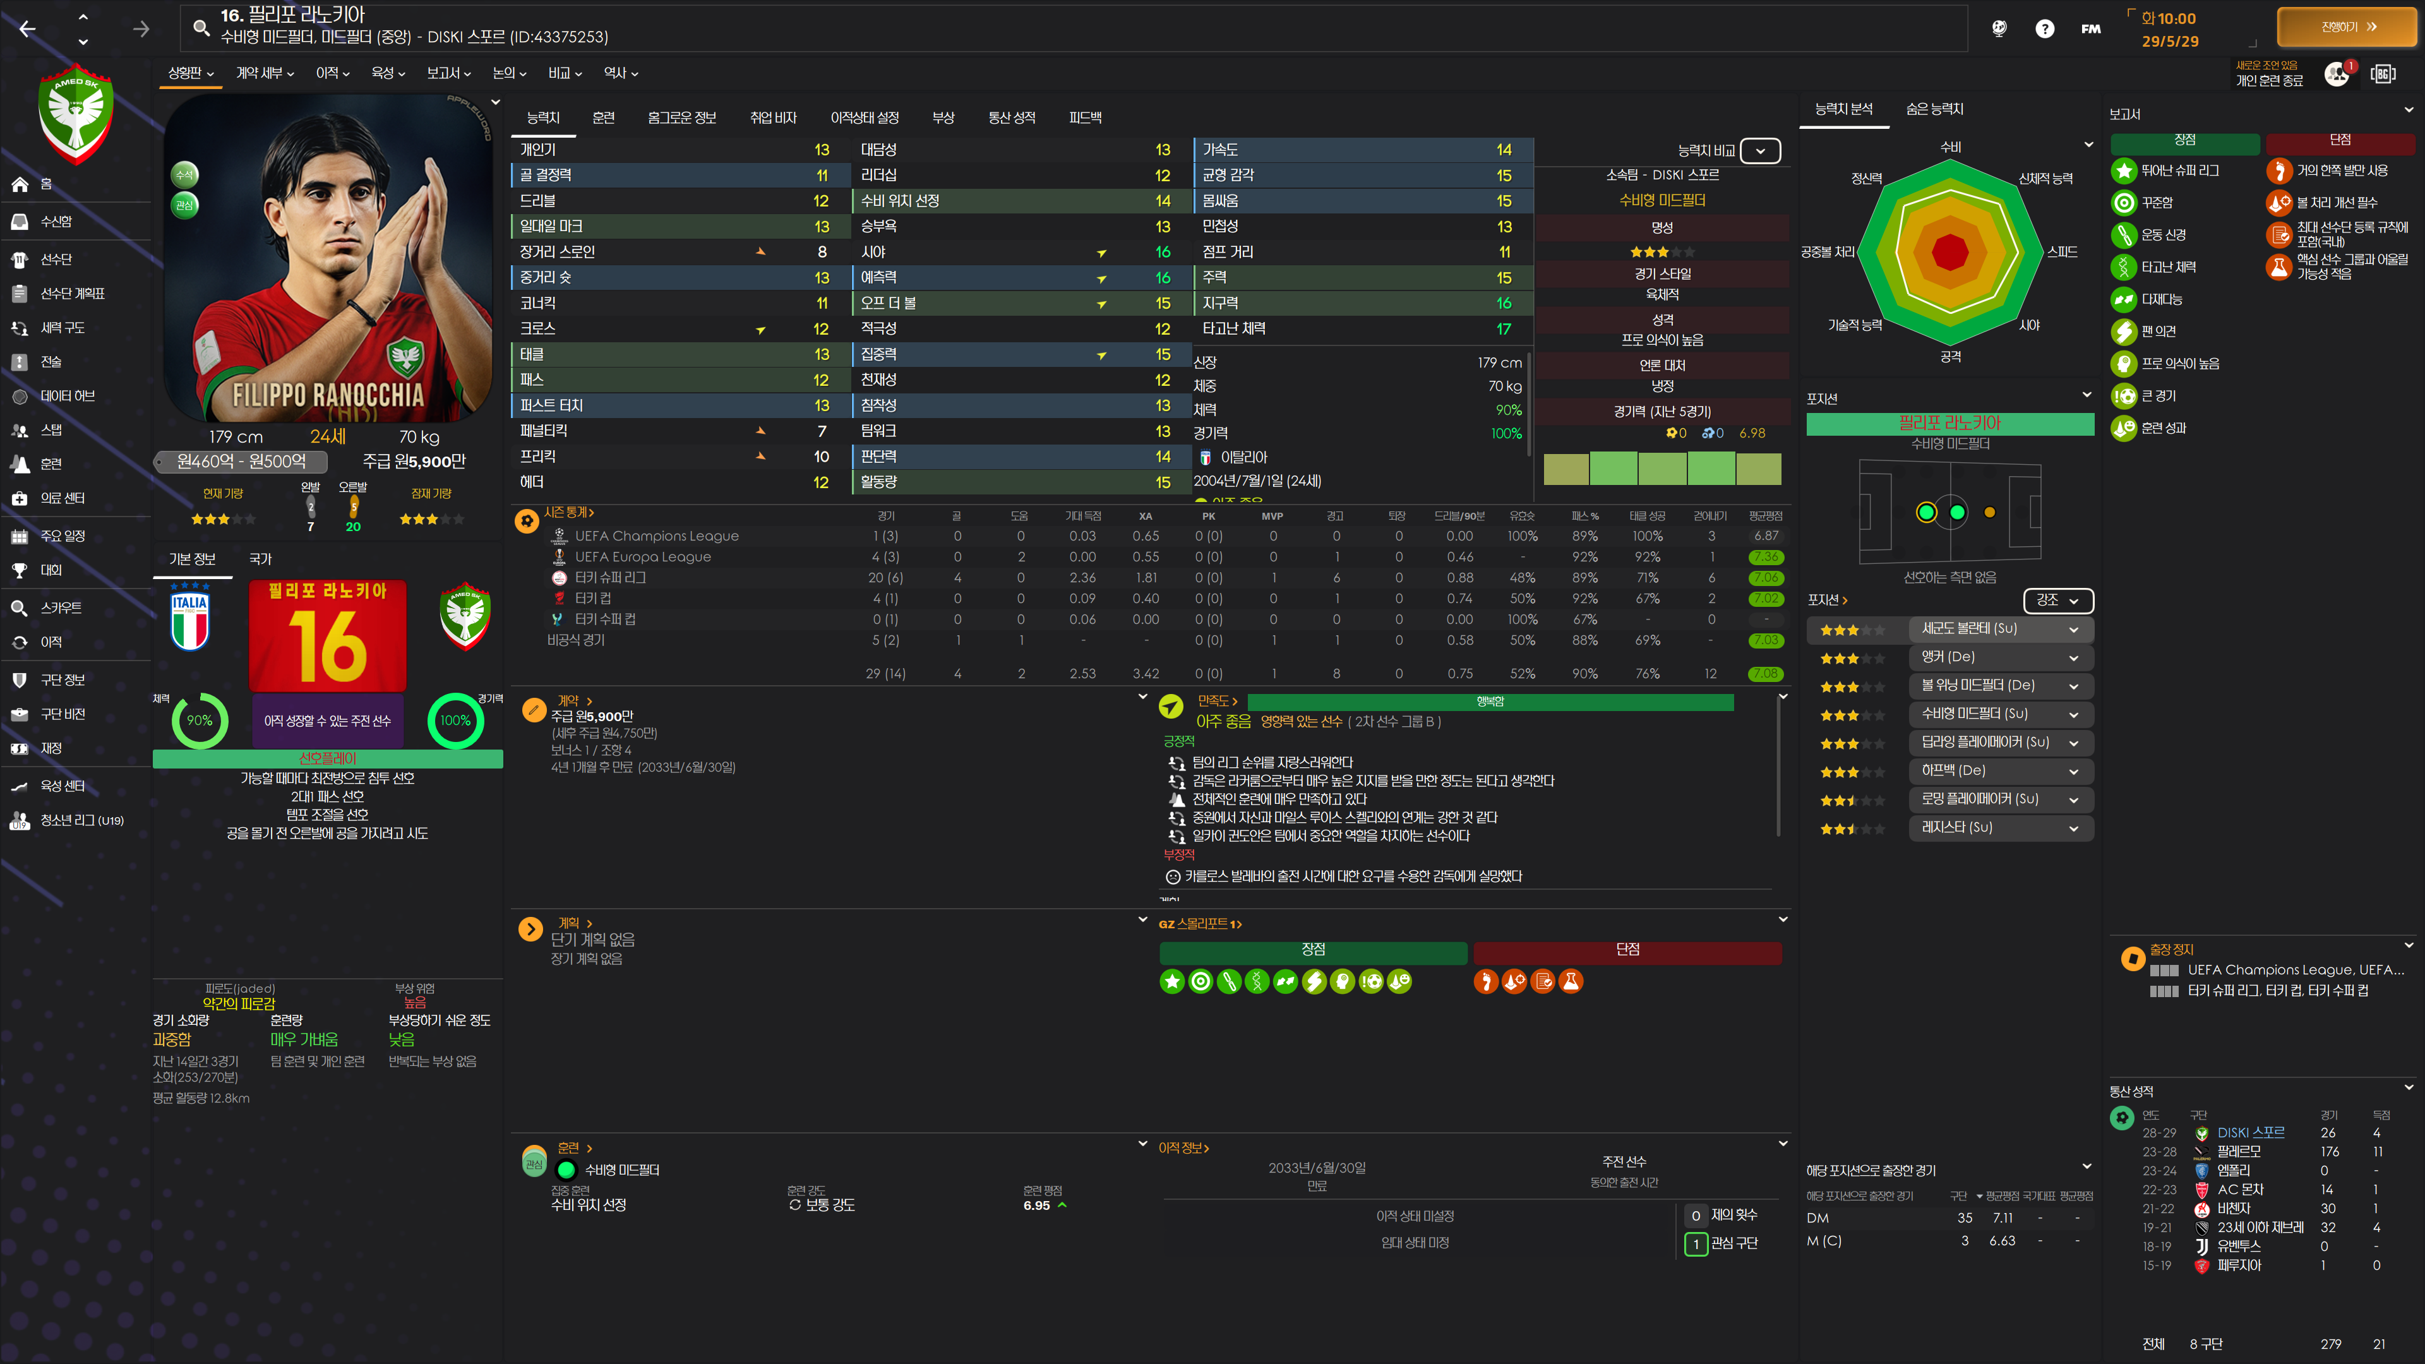Open 스카우트 in the sidebar

click(x=60, y=607)
